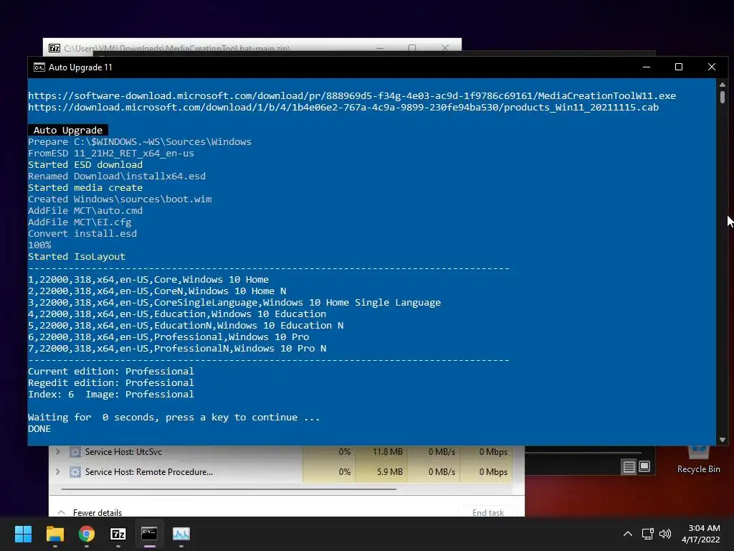This screenshot has width=734, height=551.
Task: Open the volume control tray icon
Action: click(664, 534)
